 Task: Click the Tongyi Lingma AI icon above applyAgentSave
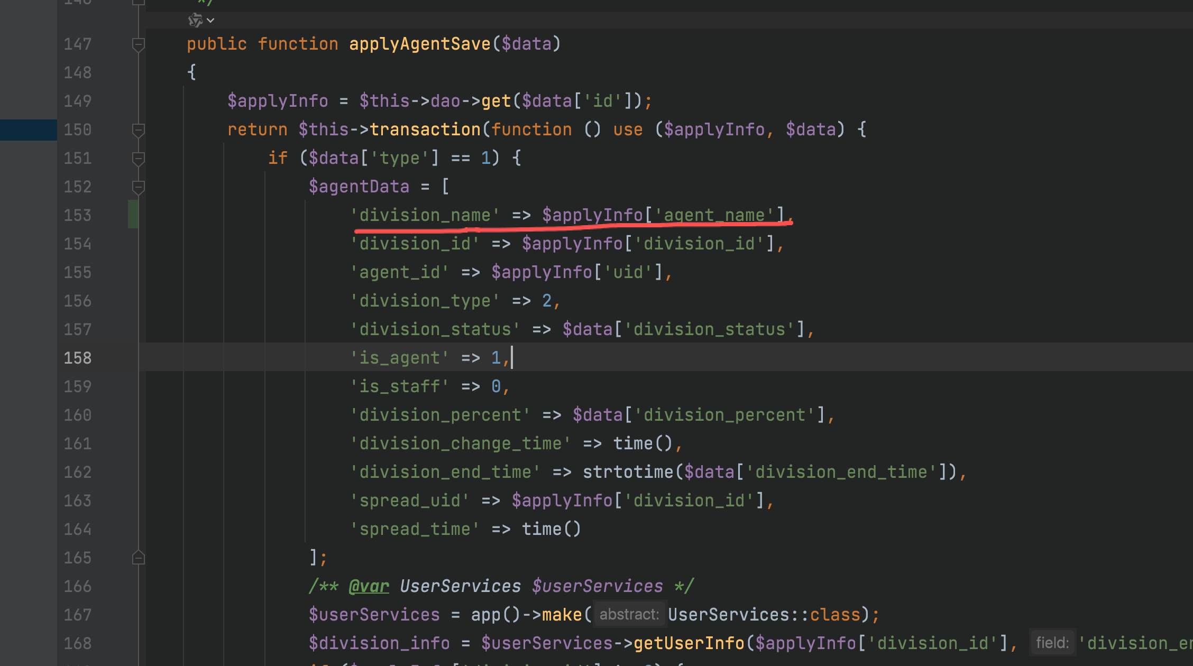[x=195, y=20]
